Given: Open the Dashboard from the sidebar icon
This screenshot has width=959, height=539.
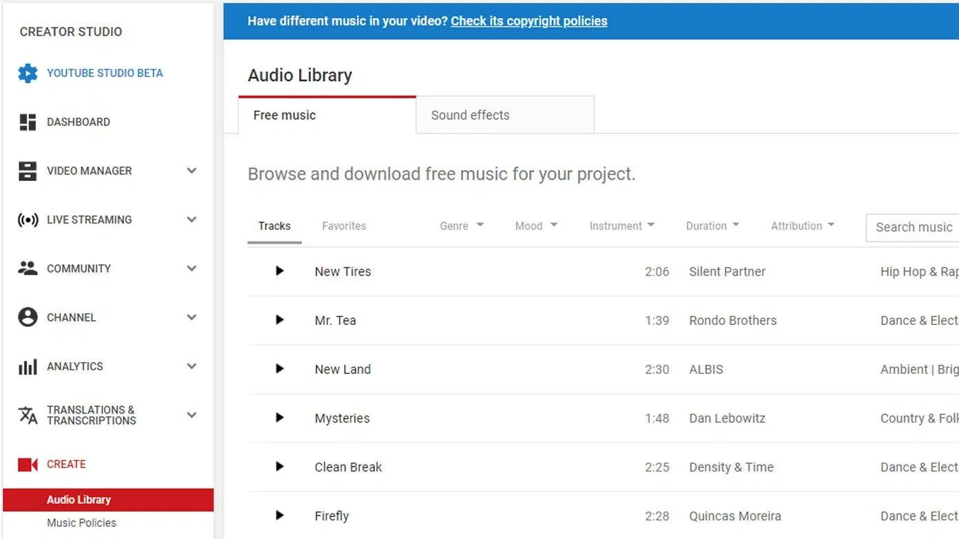Looking at the screenshot, I should (28, 122).
